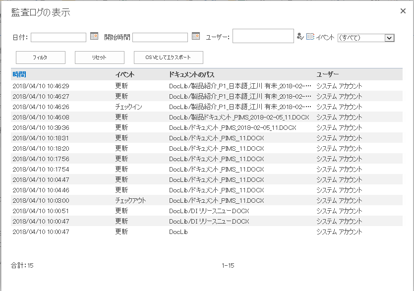
Task: Sort by the 時間 column header
Action: [19, 75]
